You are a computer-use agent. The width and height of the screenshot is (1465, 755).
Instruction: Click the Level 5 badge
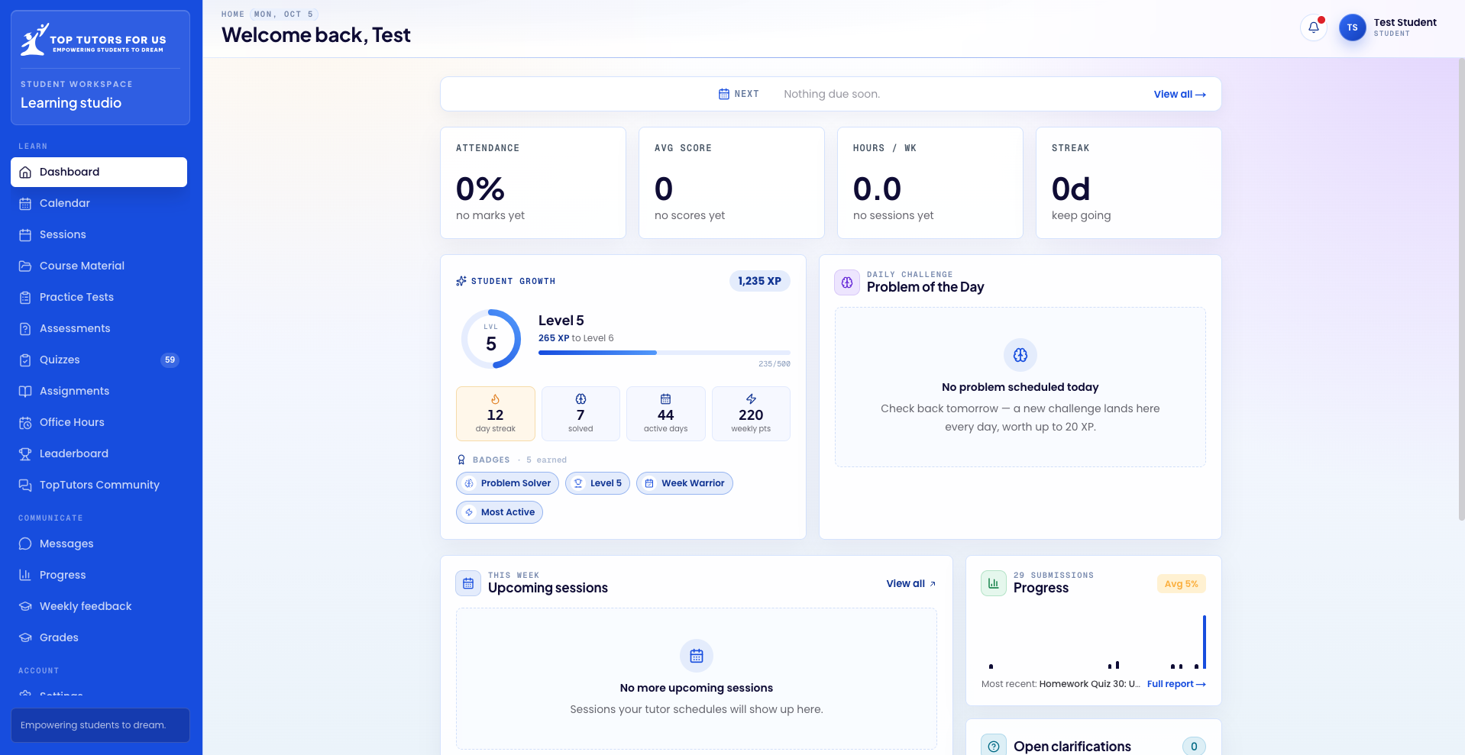pyautogui.click(x=597, y=483)
